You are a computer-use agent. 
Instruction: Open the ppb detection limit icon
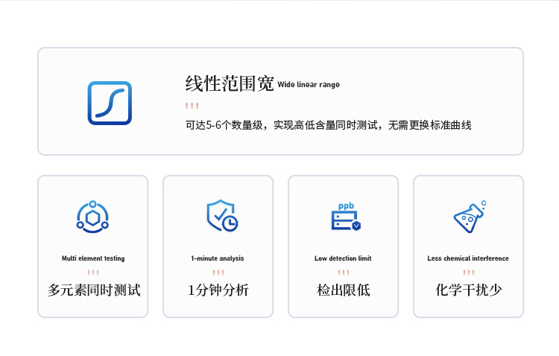[x=346, y=217]
